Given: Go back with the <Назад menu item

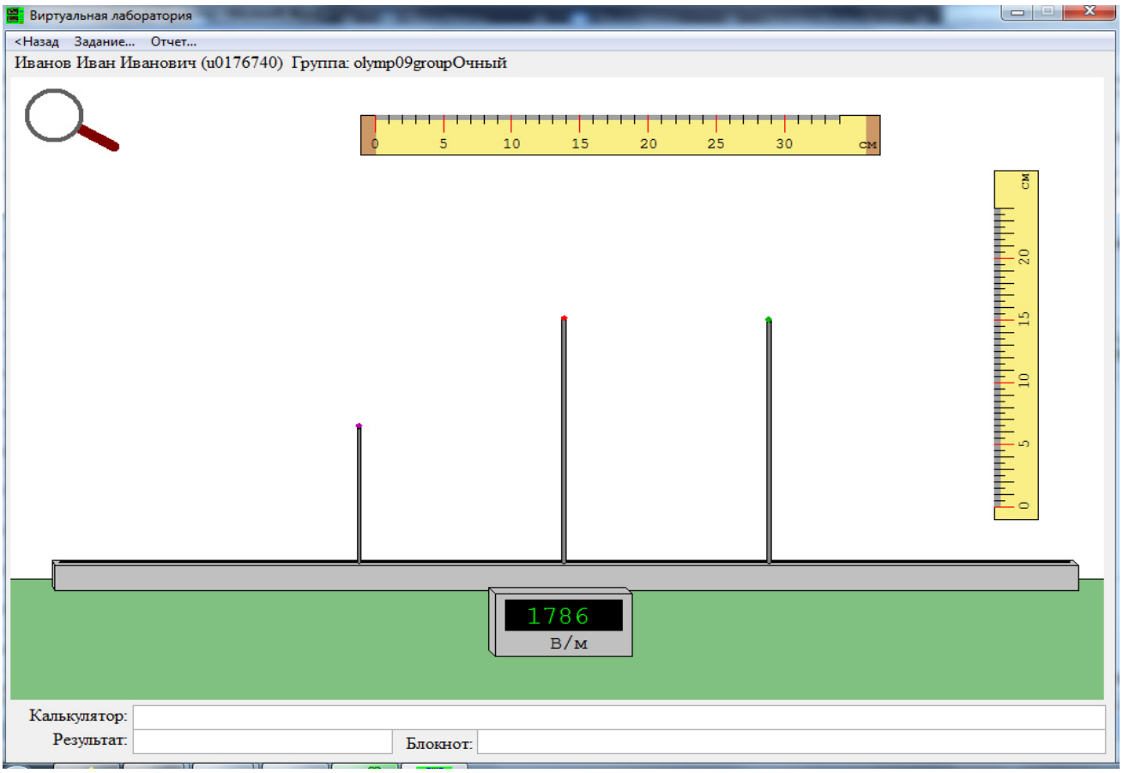Looking at the screenshot, I should [37, 41].
